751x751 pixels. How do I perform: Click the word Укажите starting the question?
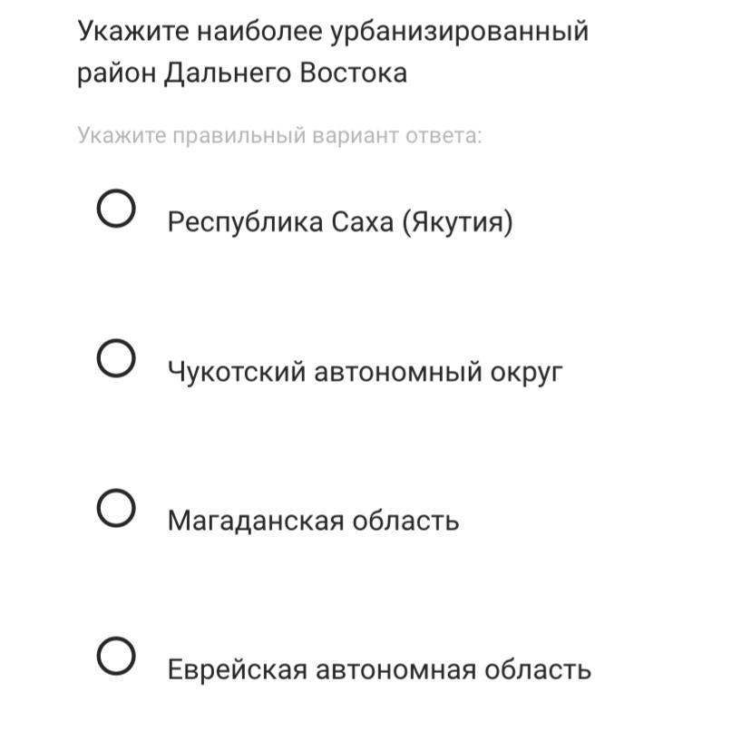(x=133, y=31)
